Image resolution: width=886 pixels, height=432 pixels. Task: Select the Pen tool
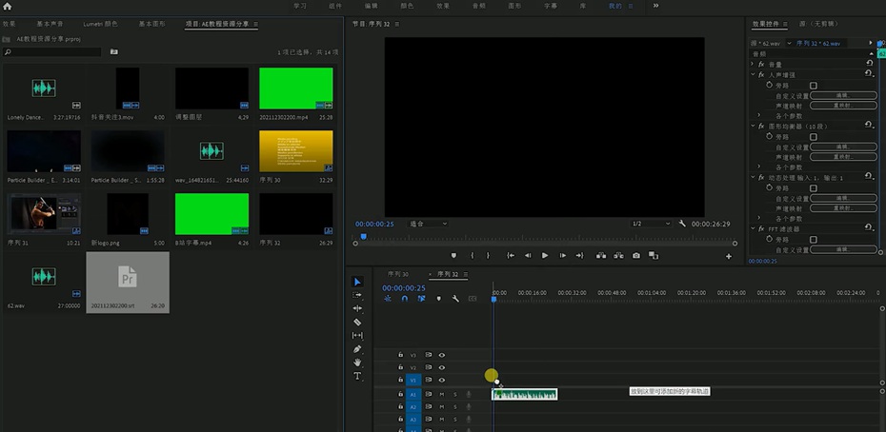(x=357, y=349)
